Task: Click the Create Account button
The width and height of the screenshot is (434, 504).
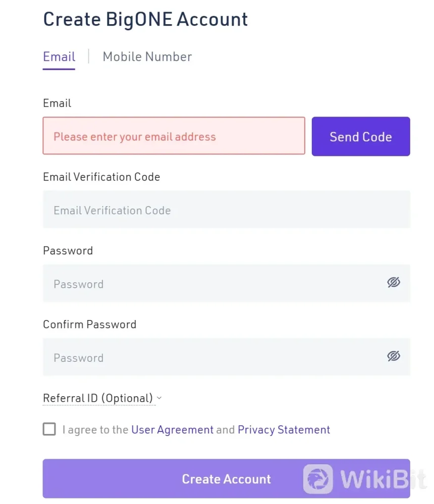Action: 226,479
